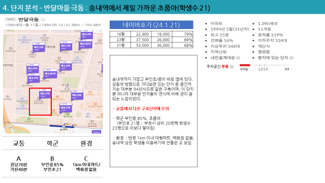Click the grade C under 환경

tap(86, 159)
